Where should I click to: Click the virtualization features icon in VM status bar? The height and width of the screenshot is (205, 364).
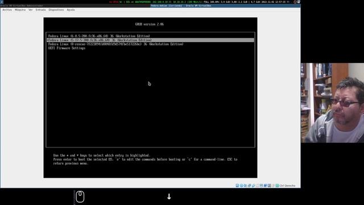point(269,186)
